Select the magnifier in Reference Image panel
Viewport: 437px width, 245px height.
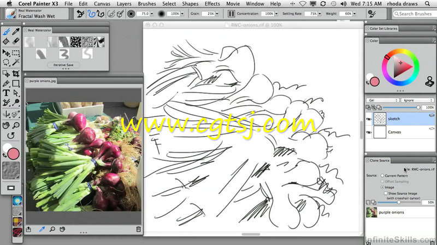(x=52, y=229)
